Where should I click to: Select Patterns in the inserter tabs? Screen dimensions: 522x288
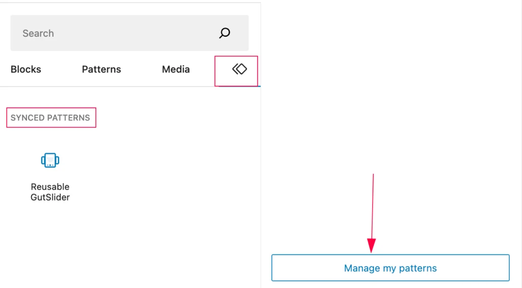coord(101,69)
